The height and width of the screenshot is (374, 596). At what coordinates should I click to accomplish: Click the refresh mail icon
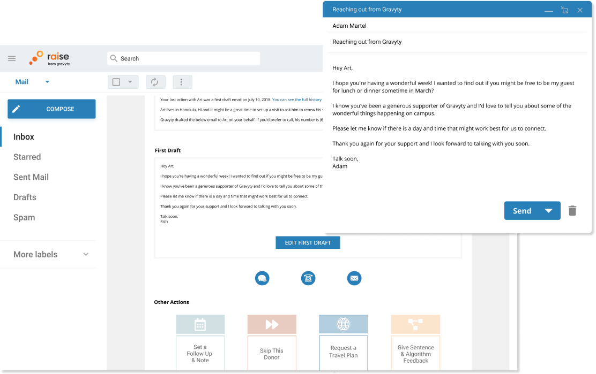coord(155,82)
